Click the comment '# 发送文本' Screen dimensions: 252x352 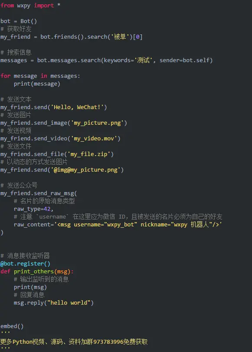(x=16, y=99)
